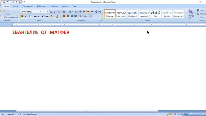Image resolution: width=206 pixels, height=116 pixels.
Task: Toggle Italic formatting
Action: tap(26, 16)
